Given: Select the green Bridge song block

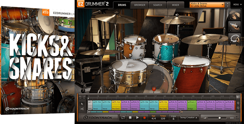Looking at the screenshot, I should click(x=192, y=105).
